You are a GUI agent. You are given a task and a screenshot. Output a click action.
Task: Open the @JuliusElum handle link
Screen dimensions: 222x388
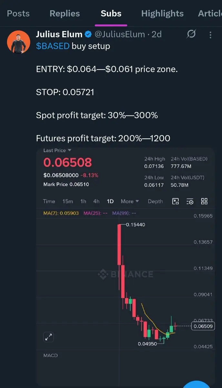[119, 34]
